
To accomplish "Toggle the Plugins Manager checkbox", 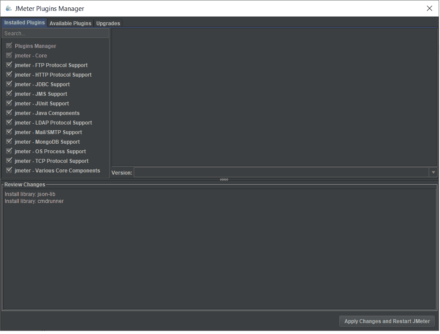I will 9,46.
